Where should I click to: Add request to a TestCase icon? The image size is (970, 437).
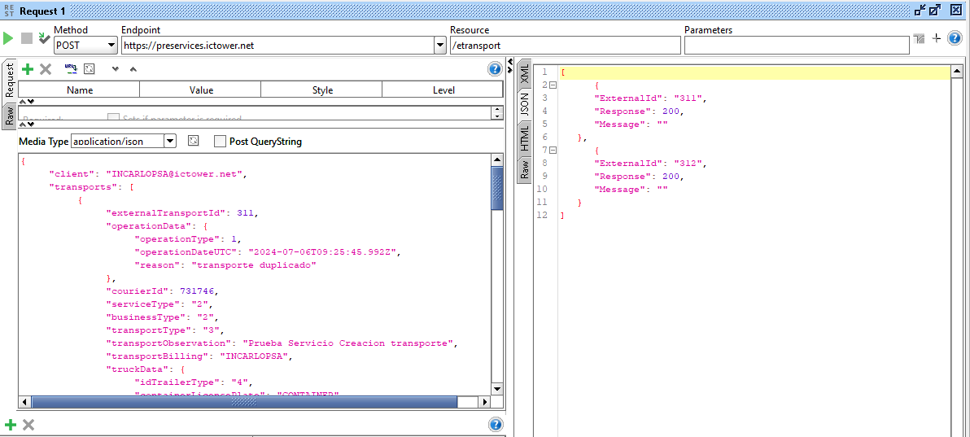pos(44,38)
